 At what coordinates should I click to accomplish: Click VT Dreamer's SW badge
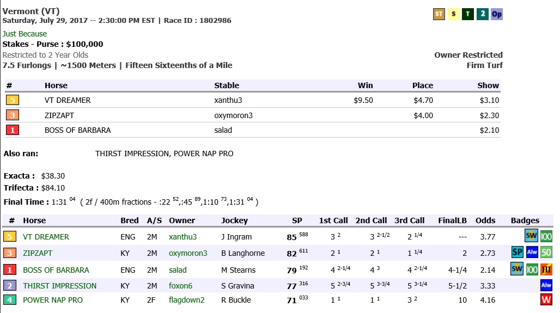point(531,236)
